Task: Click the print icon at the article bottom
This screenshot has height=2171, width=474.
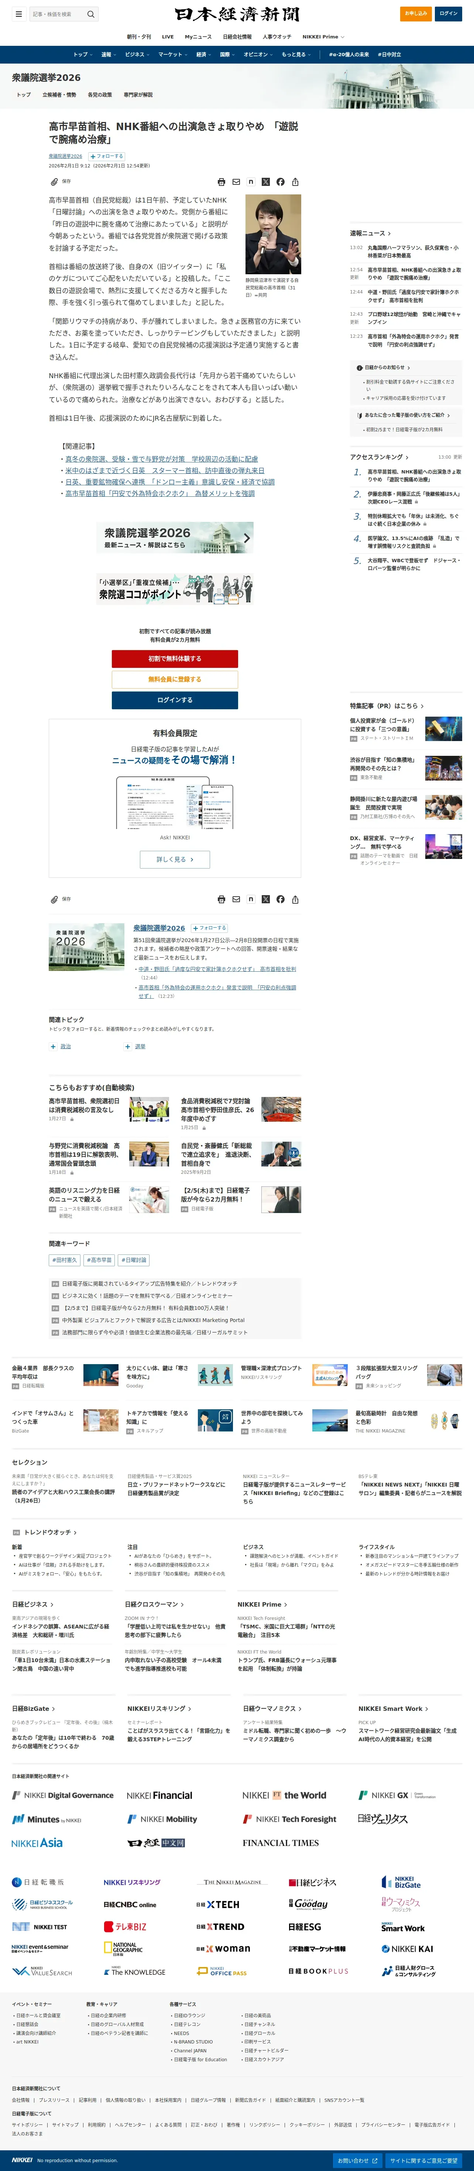Action: pyautogui.click(x=221, y=899)
